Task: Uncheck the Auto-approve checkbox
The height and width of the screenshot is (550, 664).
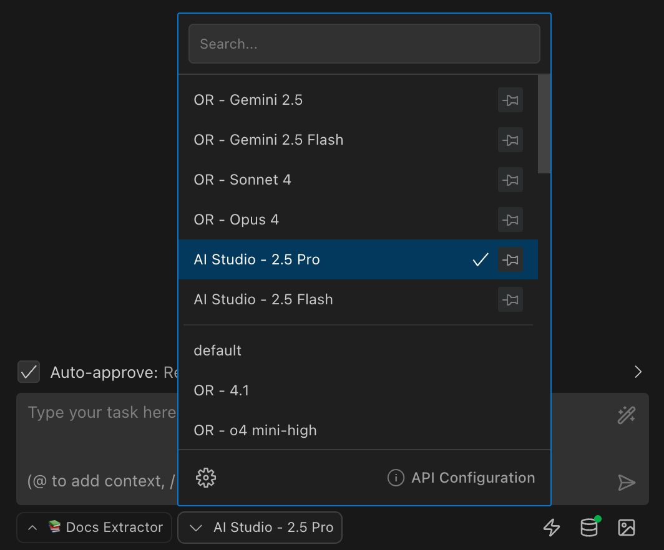Action: coord(28,372)
